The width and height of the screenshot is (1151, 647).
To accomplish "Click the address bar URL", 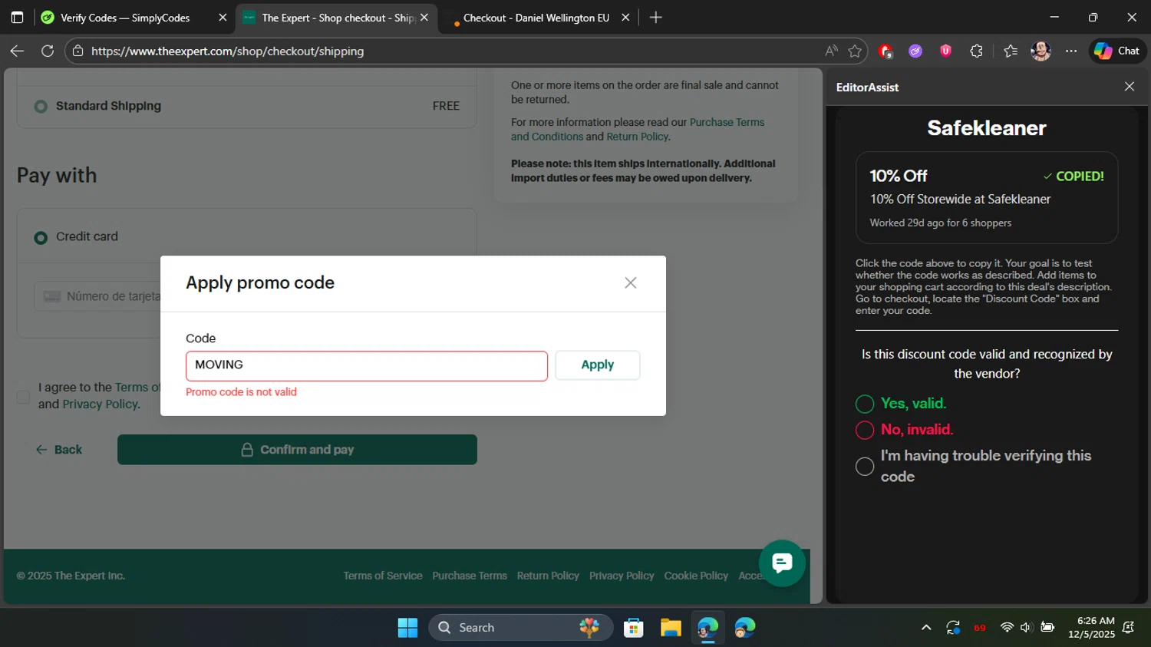I will (227, 51).
